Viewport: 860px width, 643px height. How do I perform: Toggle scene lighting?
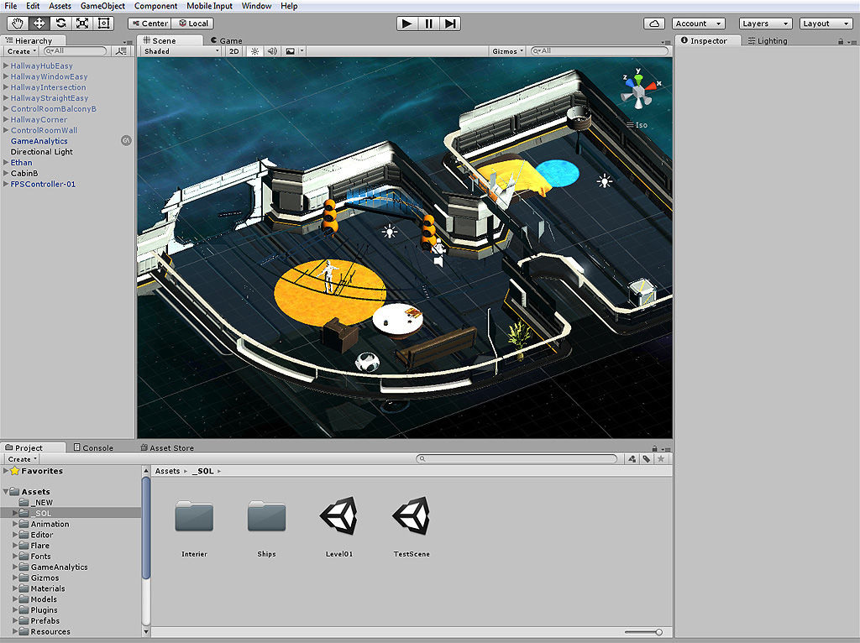tap(254, 51)
